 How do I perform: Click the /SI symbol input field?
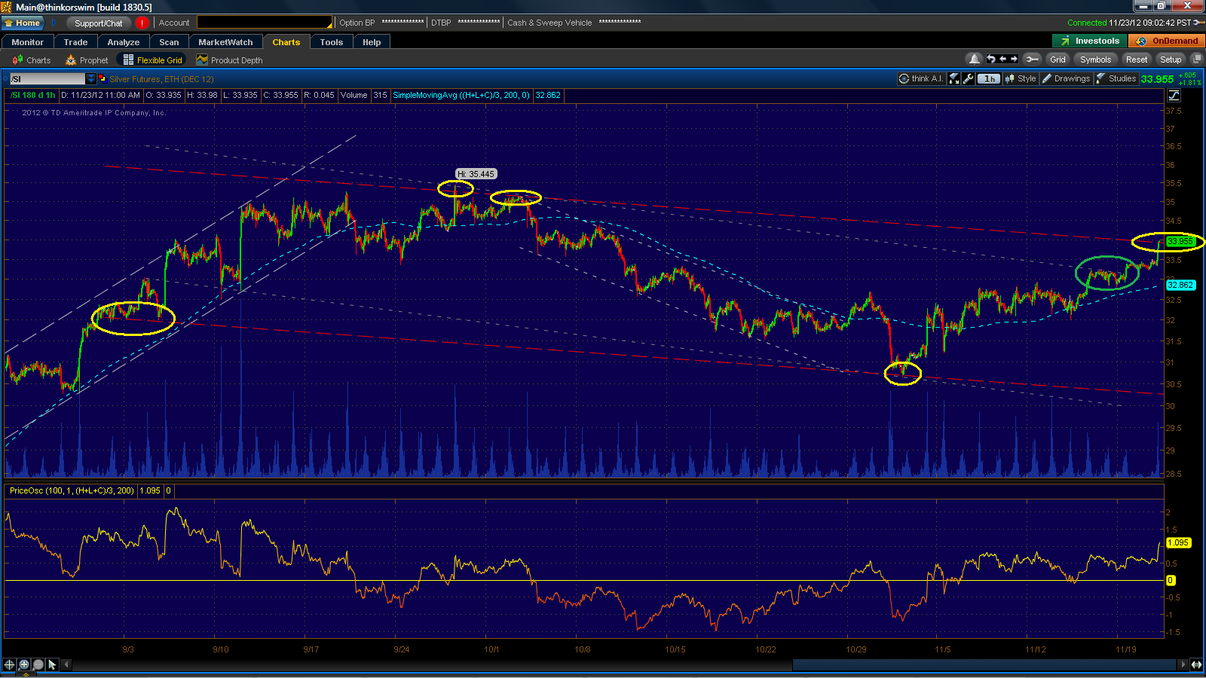[x=47, y=79]
